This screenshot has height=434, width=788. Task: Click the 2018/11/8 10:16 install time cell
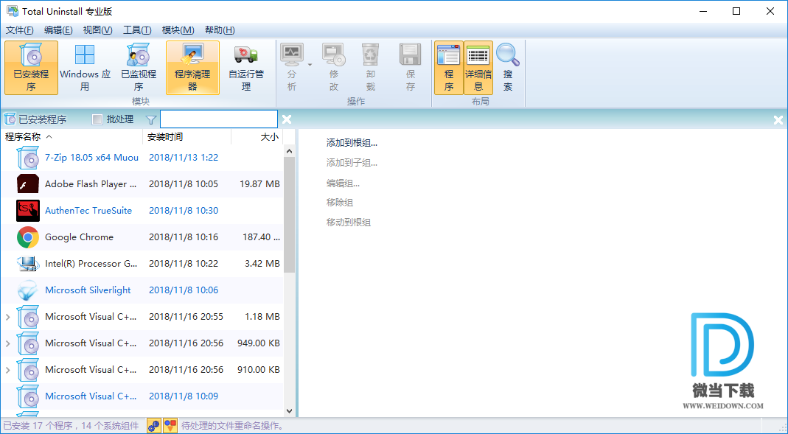184,237
